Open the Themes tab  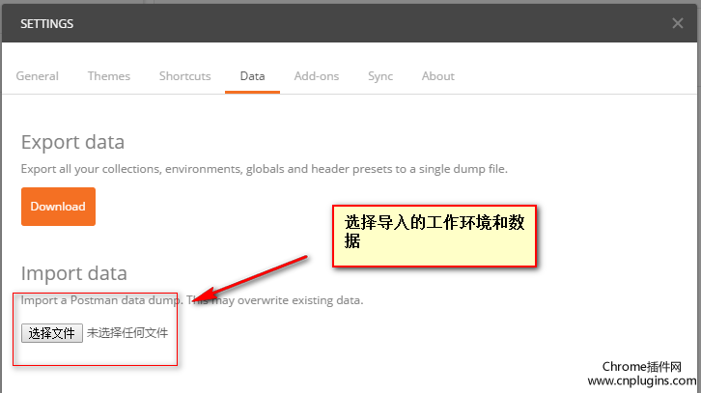pos(109,76)
